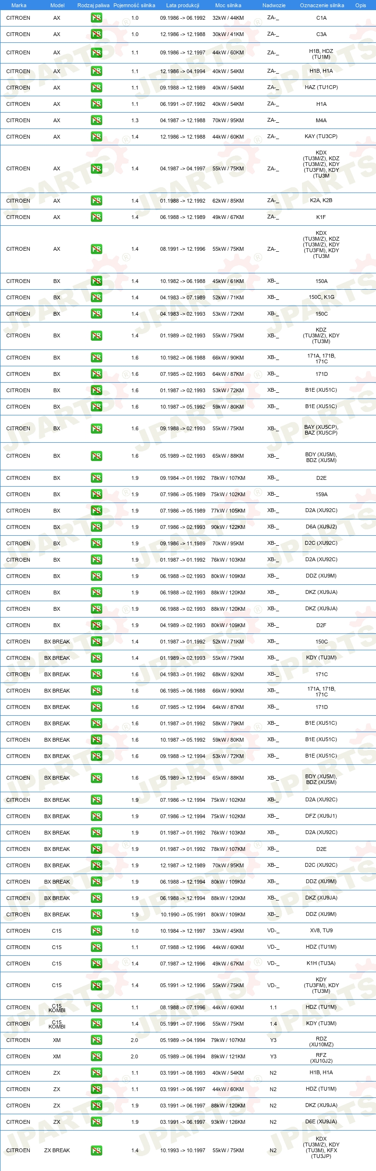Viewport: 376px width, 1171px height.
Task: Click the Oznaczenie silnika column header
Action: 322,5
